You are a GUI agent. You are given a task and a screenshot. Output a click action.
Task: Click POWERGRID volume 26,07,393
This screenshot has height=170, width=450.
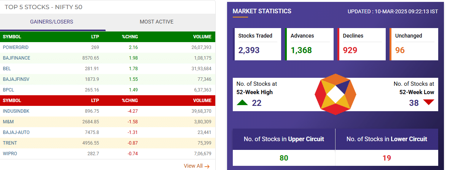201,47
